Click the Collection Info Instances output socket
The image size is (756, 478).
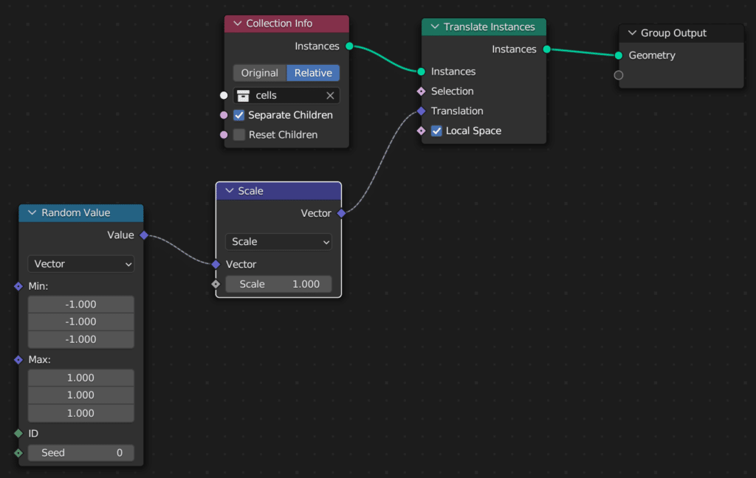point(349,46)
